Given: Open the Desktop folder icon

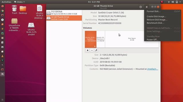Looking at the screenshot, I should point(23,10).
